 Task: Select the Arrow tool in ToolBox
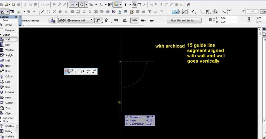click(9, 25)
